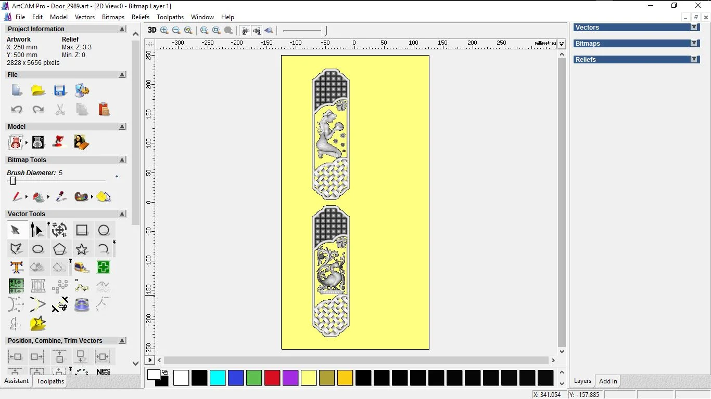Collapse the Project Information section
The image size is (711, 399).
122,29
